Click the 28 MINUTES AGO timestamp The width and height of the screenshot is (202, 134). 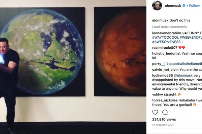coord(163,125)
